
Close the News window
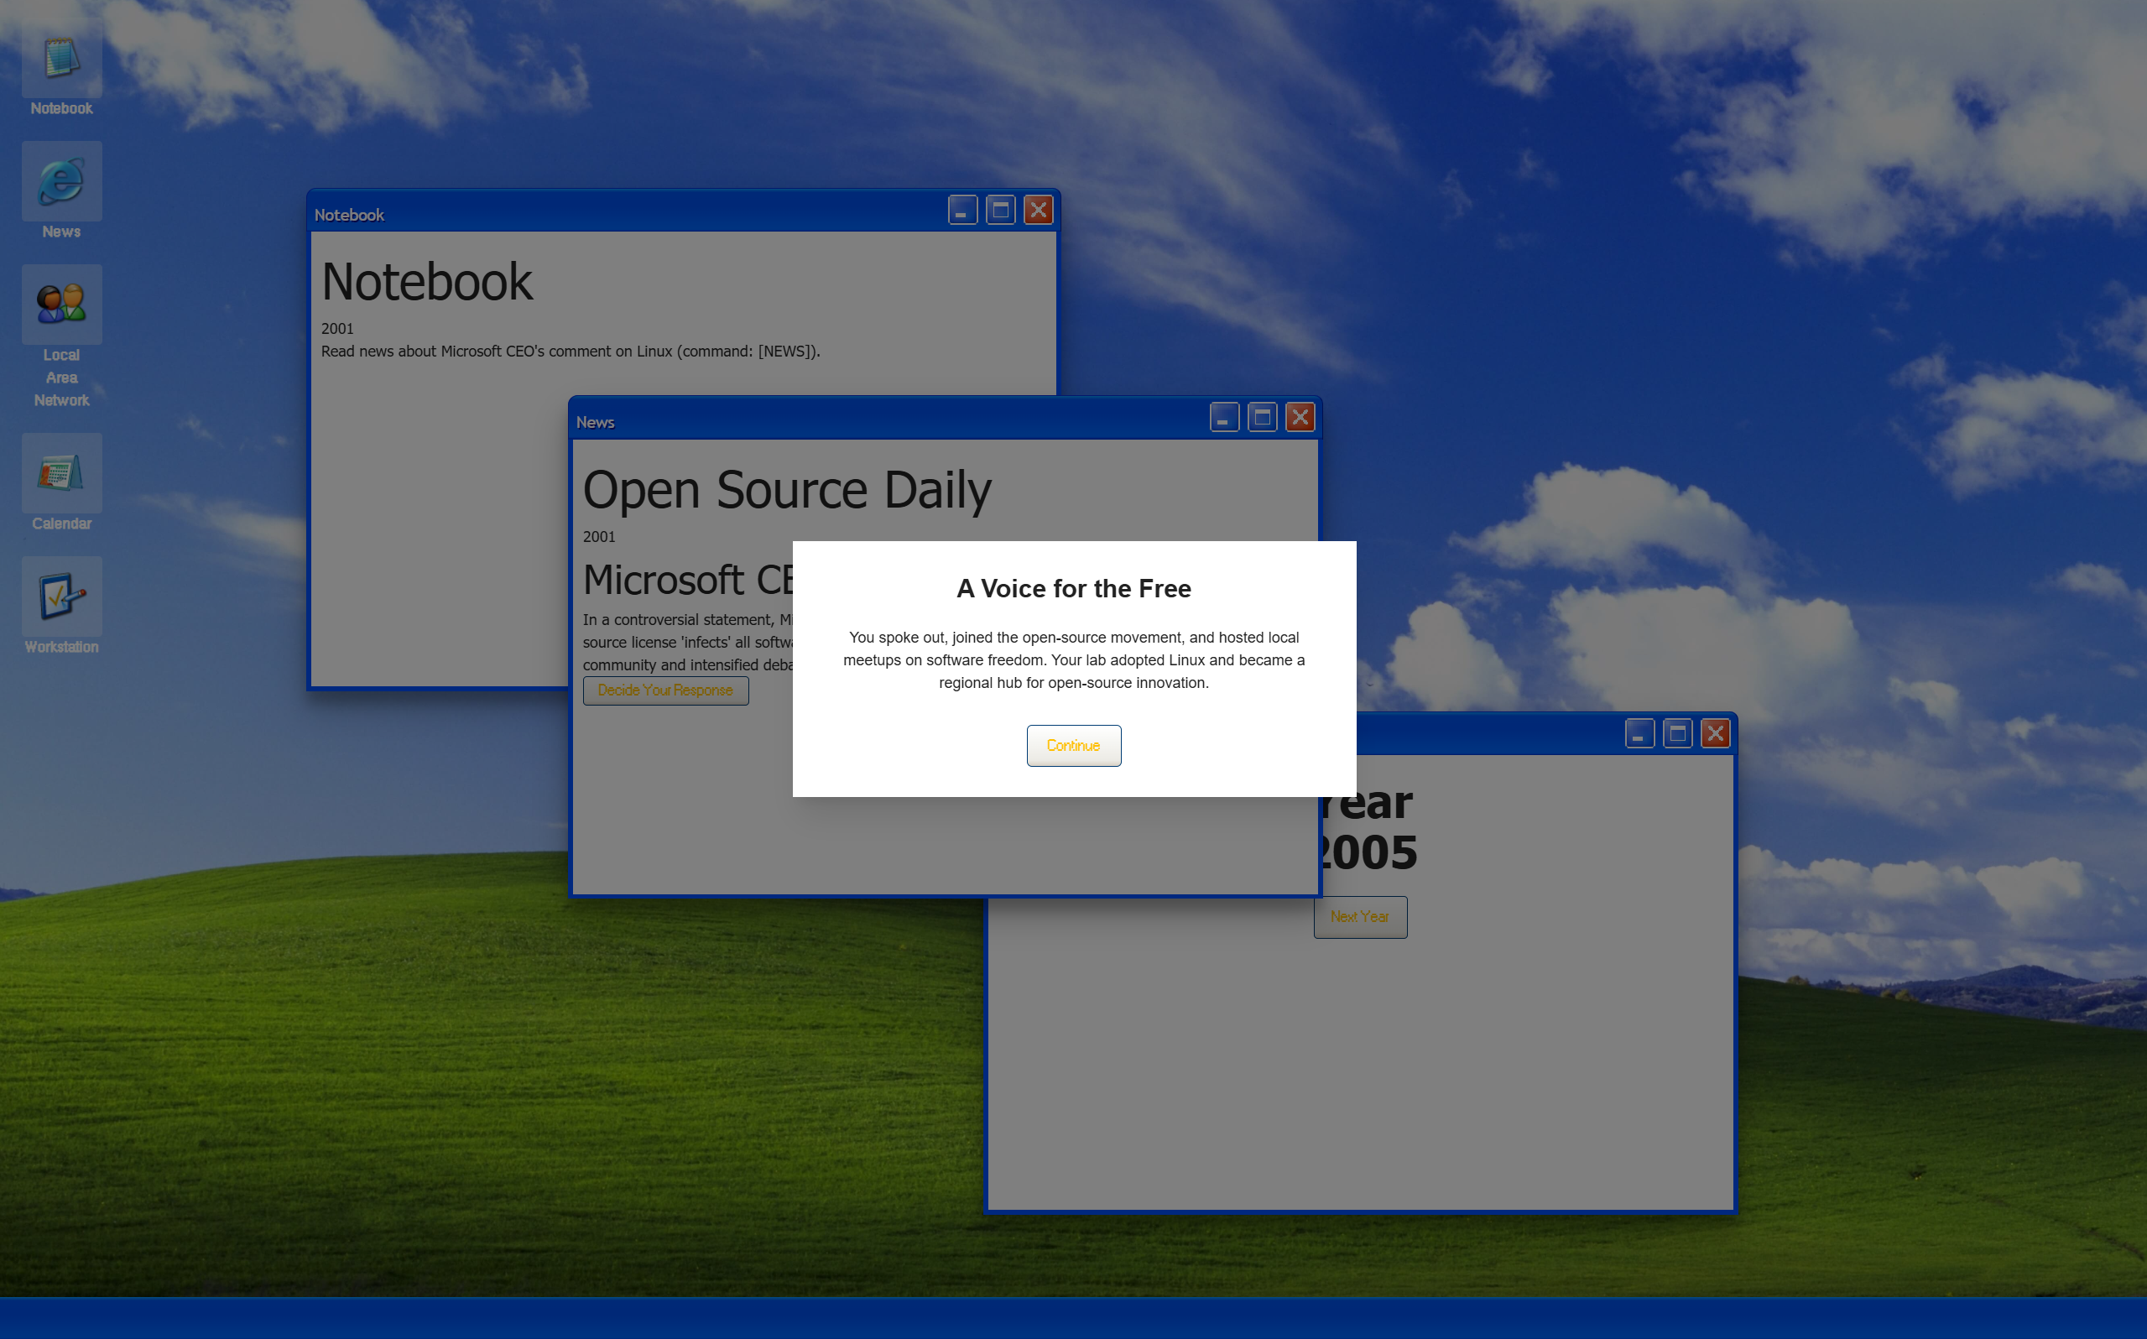point(1300,417)
